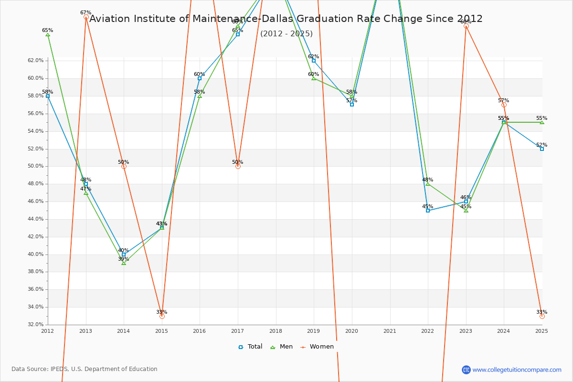Toggle the Total series in legend
Viewport: 573px width, 382px height.
tap(251, 347)
